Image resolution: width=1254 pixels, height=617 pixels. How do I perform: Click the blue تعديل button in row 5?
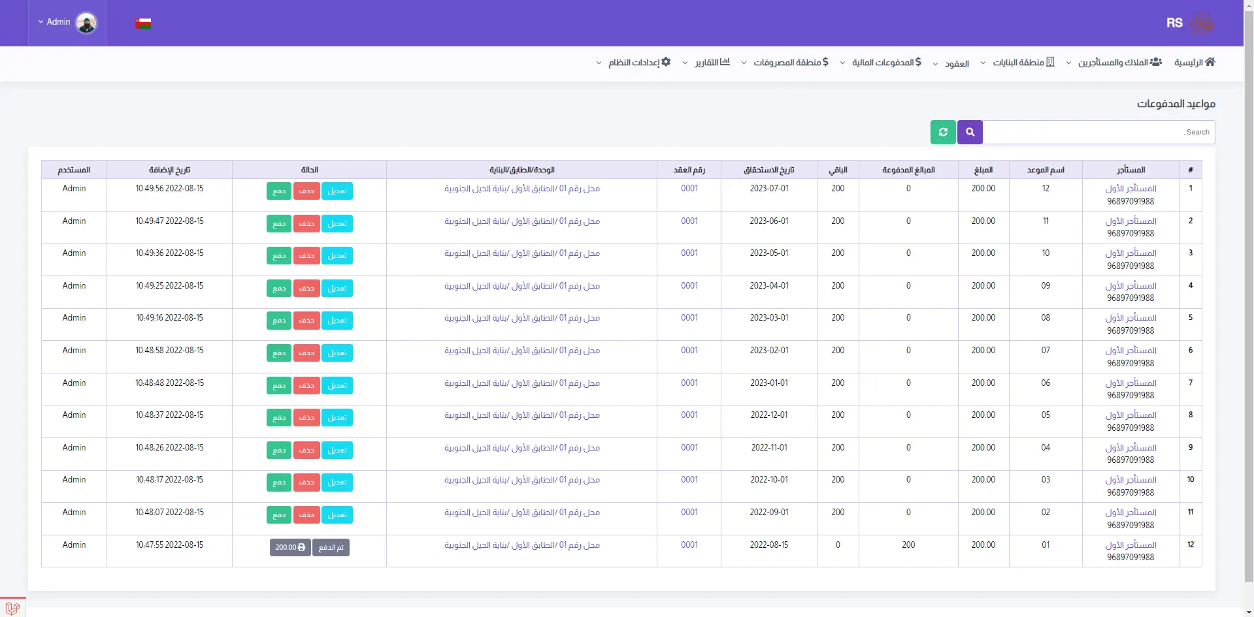click(x=337, y=321)
